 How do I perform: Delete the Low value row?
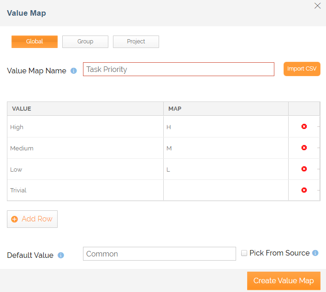[x=304, y=169]
